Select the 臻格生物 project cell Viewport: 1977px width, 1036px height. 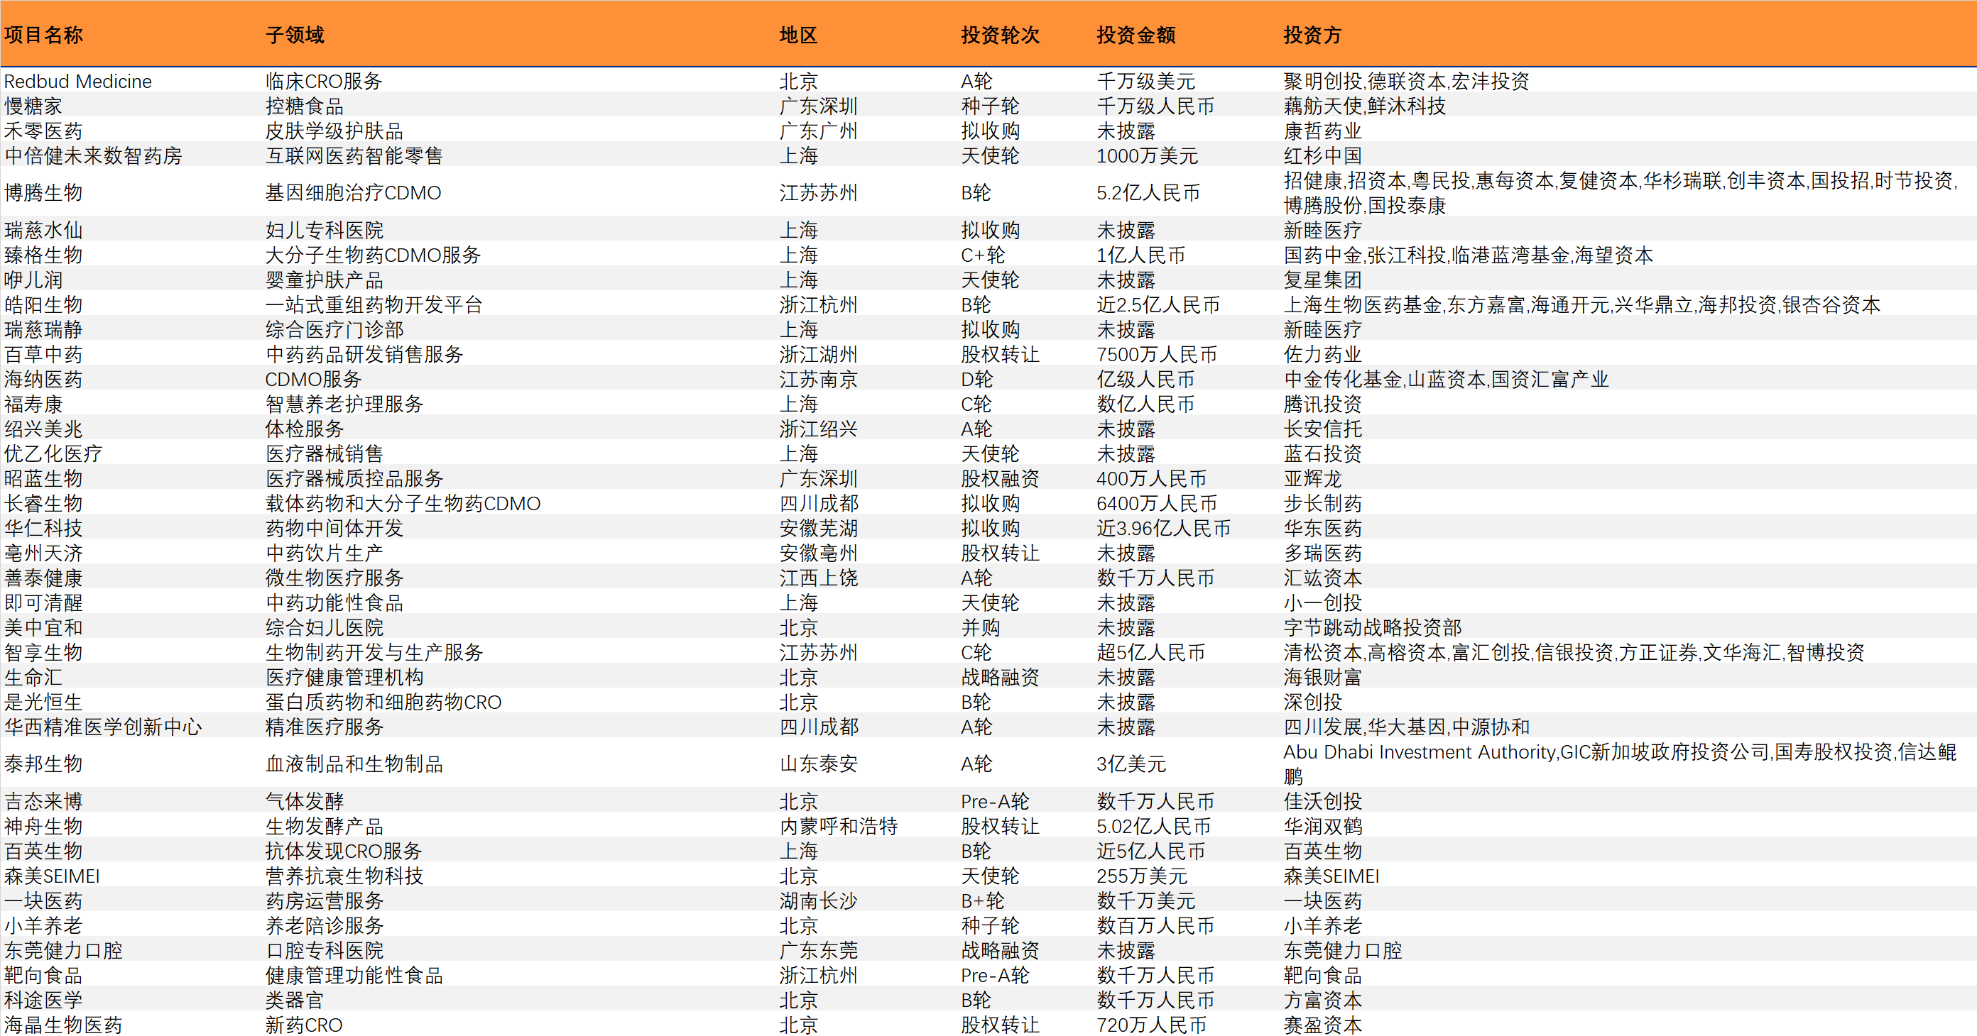[x=43, y=255]
